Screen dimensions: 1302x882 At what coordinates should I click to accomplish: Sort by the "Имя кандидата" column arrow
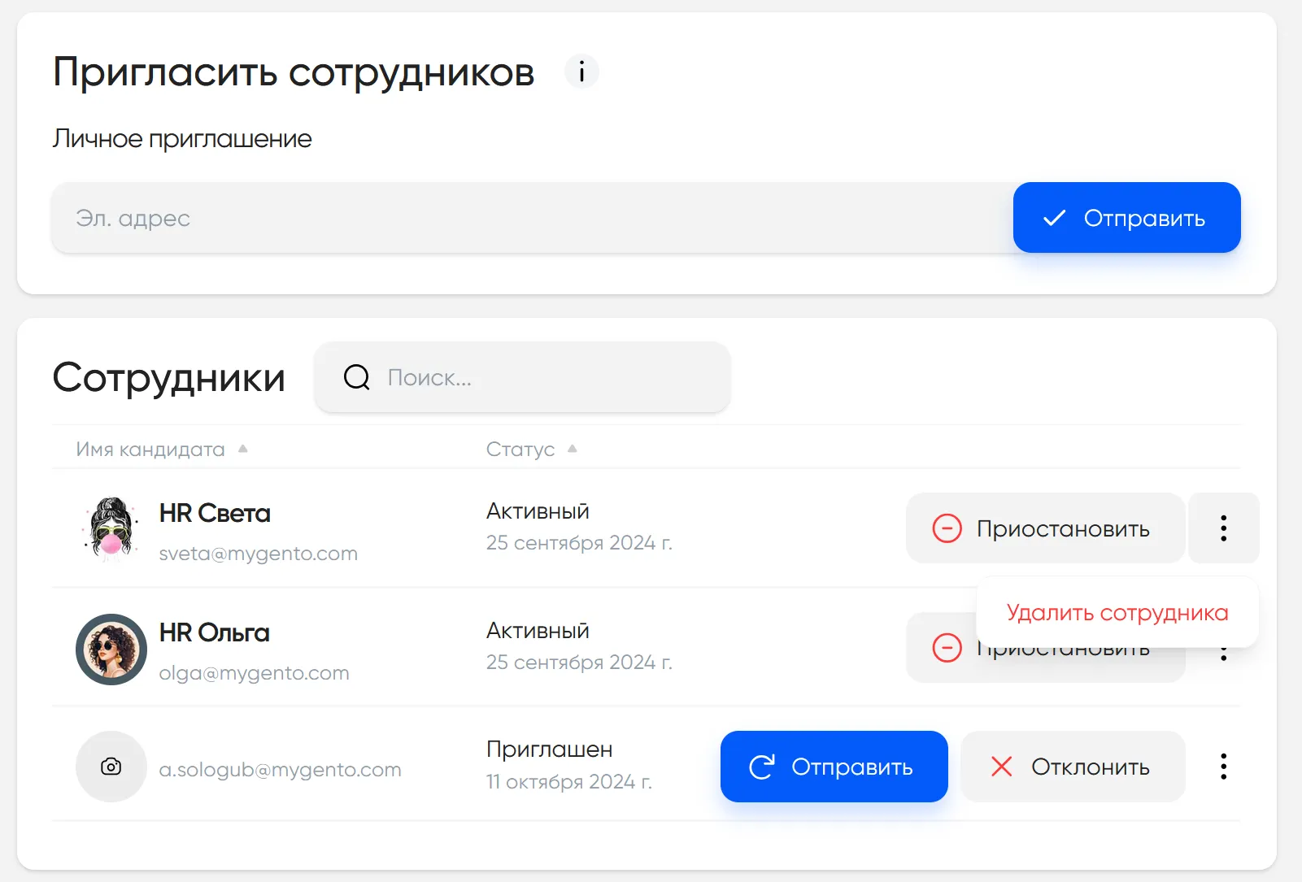point(243,448)
